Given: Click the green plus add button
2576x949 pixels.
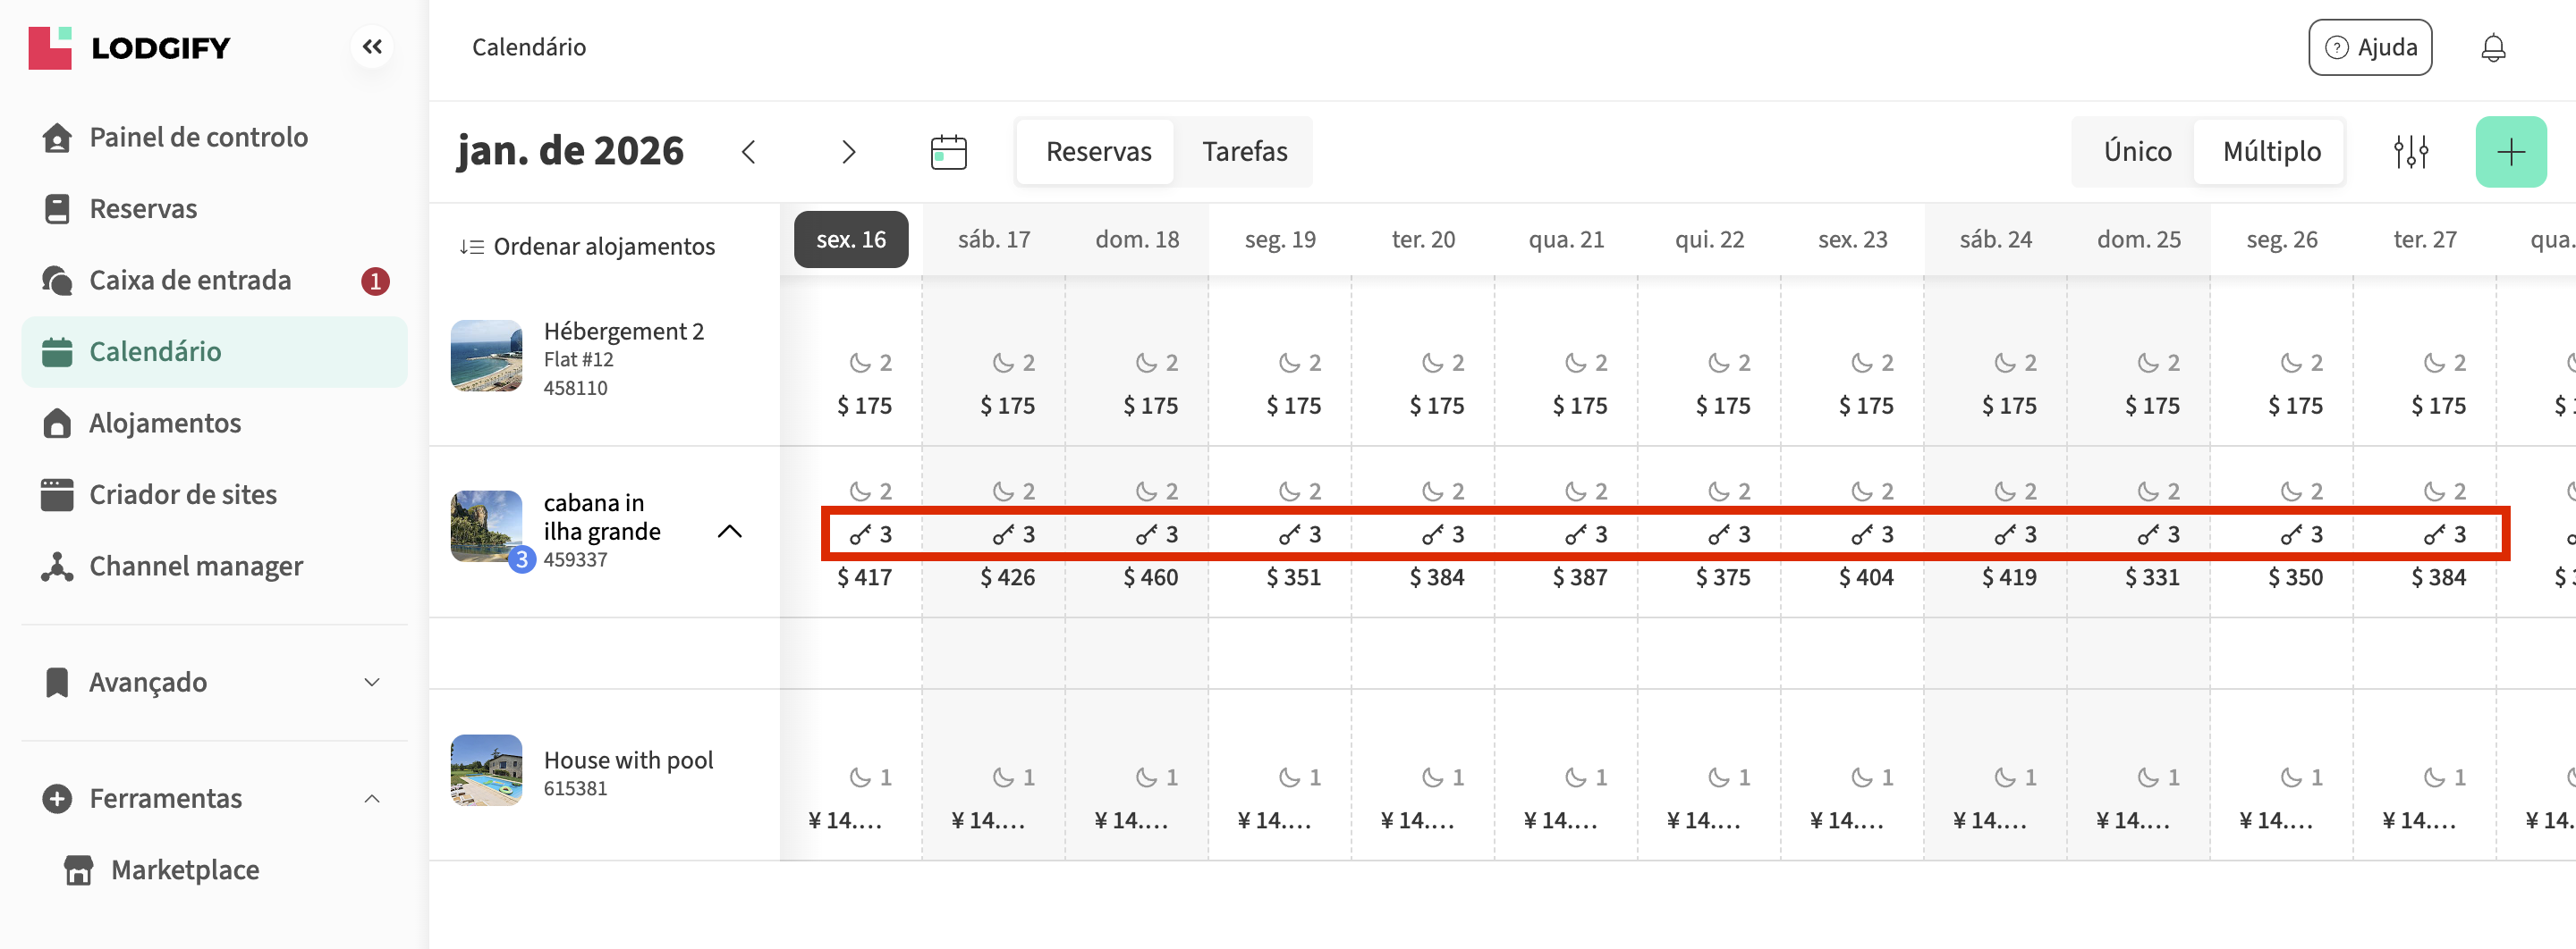Looking at the screenshot, I should 2510,152.
